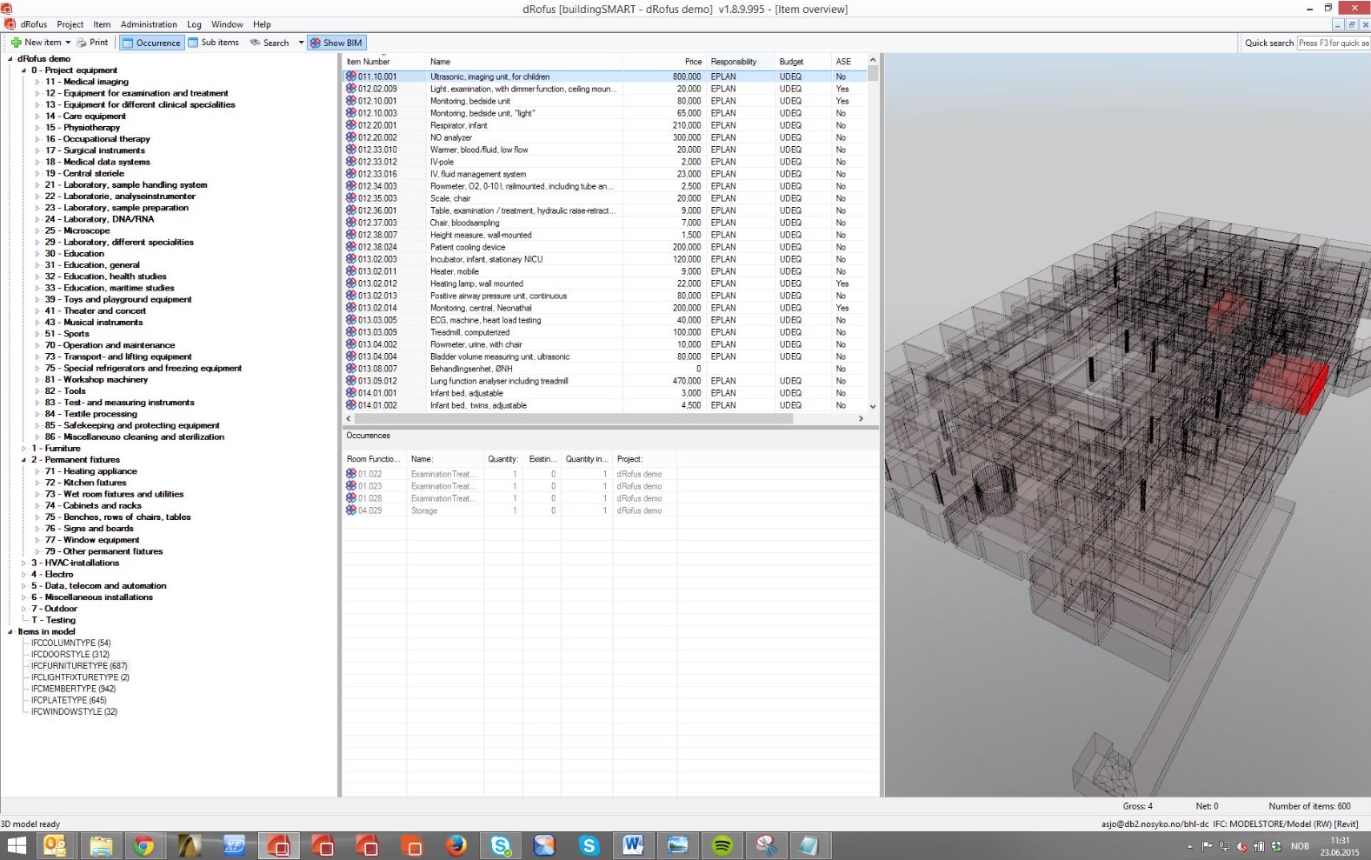This screenshot has height=860, width=1371.
Task: Click the blue Skype icon in taskbar
Action: click(x=589, y=845)
